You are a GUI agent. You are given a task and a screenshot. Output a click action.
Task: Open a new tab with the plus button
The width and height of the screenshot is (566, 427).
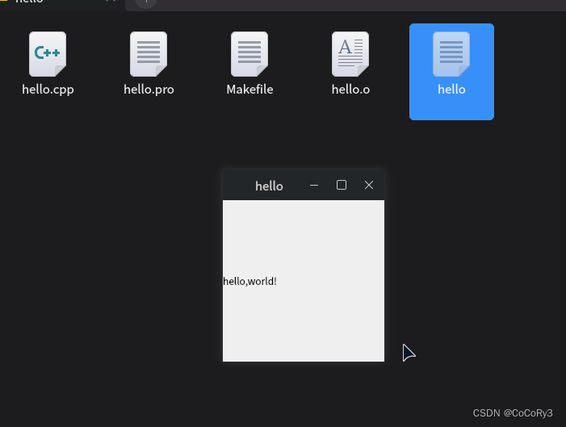(146, 2)
